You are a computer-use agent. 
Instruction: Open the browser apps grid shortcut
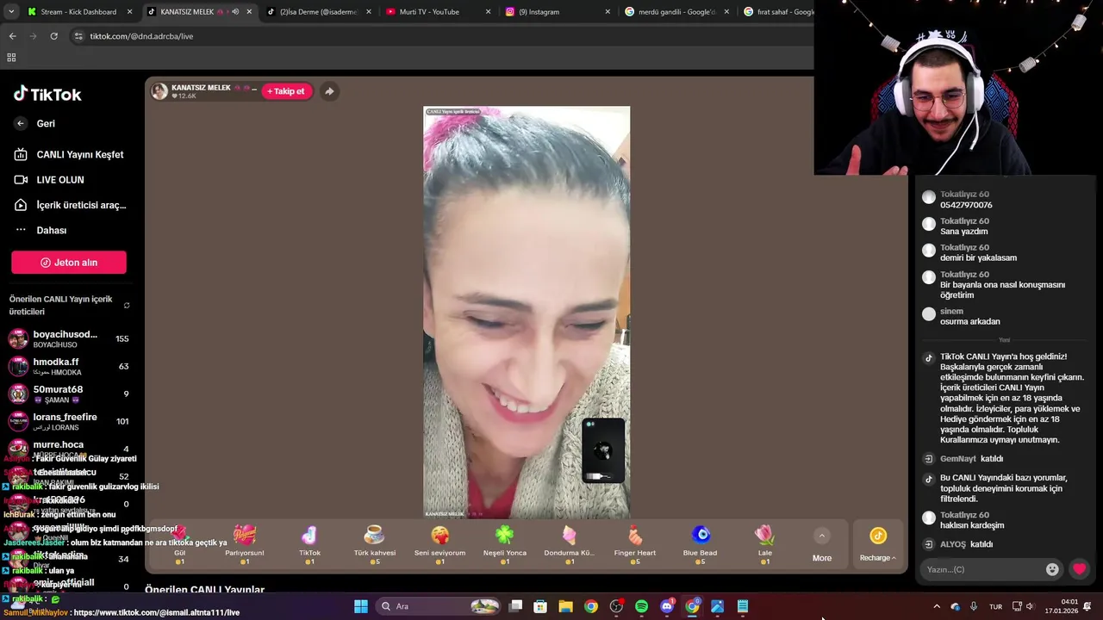[x=11, y=58]
